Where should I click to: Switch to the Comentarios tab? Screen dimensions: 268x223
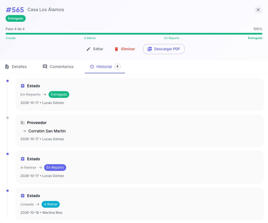58,67
